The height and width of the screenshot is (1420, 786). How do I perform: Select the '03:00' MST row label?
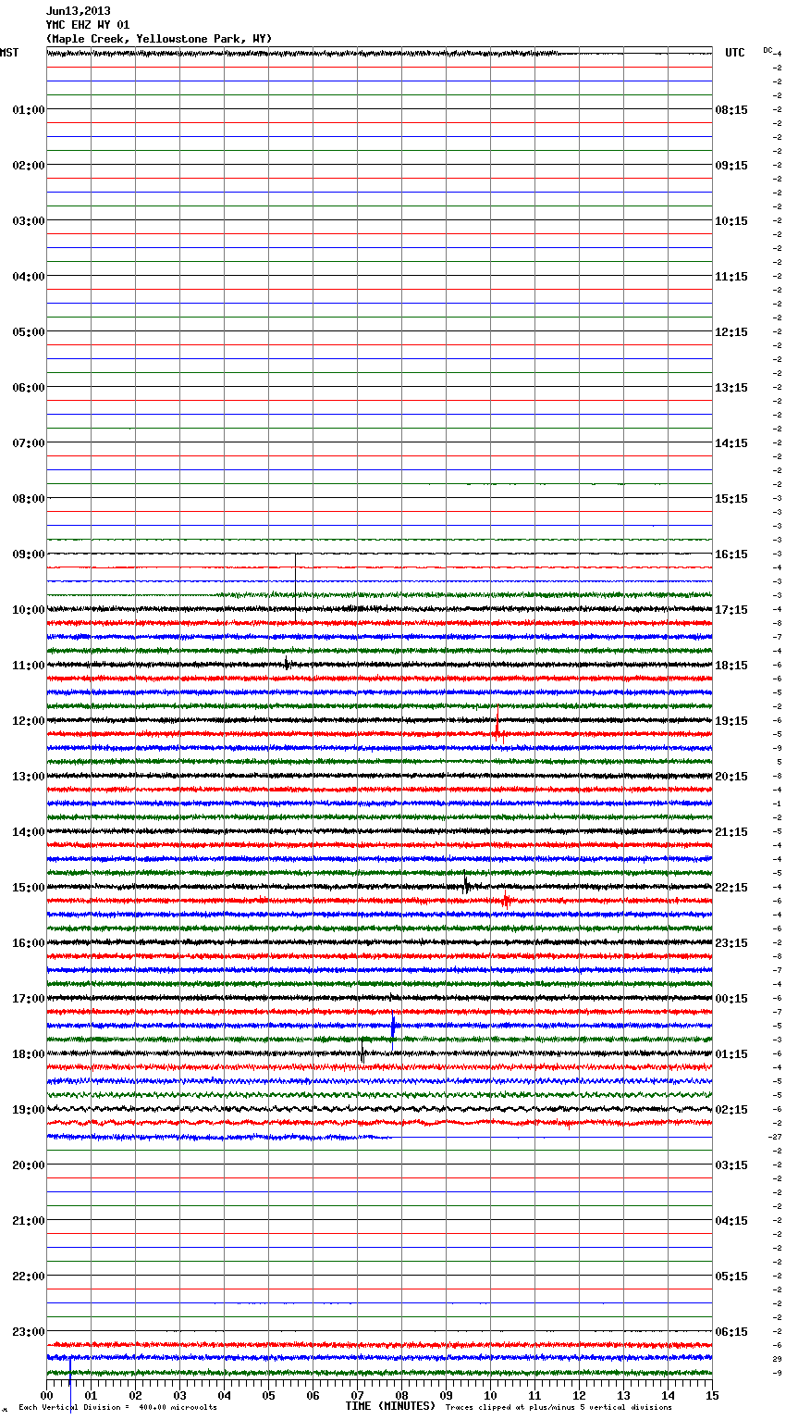[x=28, y=221]
